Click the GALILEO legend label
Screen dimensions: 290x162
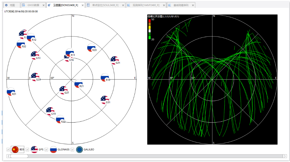[89, 149]
